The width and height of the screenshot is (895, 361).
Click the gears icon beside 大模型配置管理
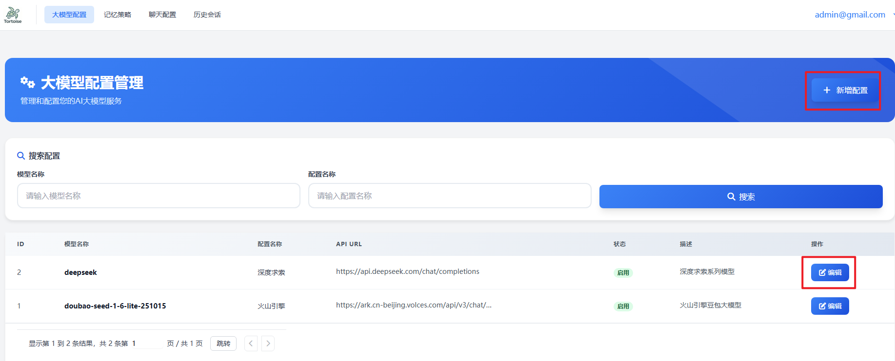coord(27,82)
